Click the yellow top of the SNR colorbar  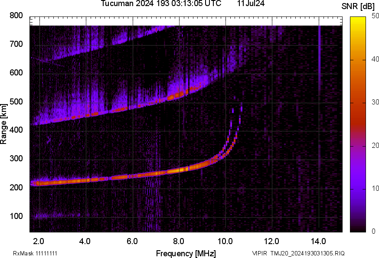(358, 18)
